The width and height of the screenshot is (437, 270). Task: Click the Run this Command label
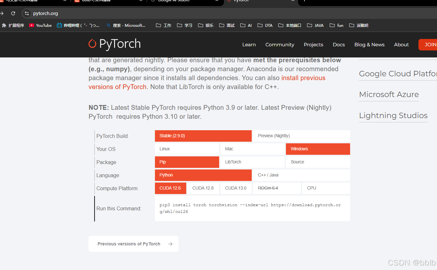(119, 208)
